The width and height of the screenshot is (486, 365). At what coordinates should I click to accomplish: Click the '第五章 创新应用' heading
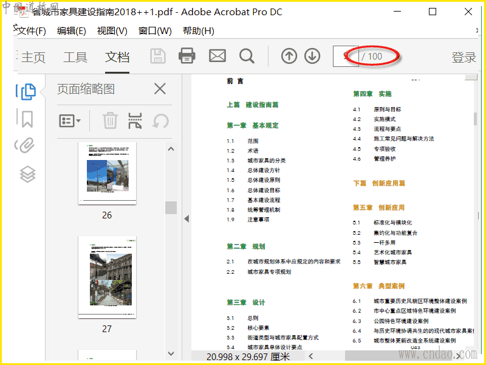378,207
